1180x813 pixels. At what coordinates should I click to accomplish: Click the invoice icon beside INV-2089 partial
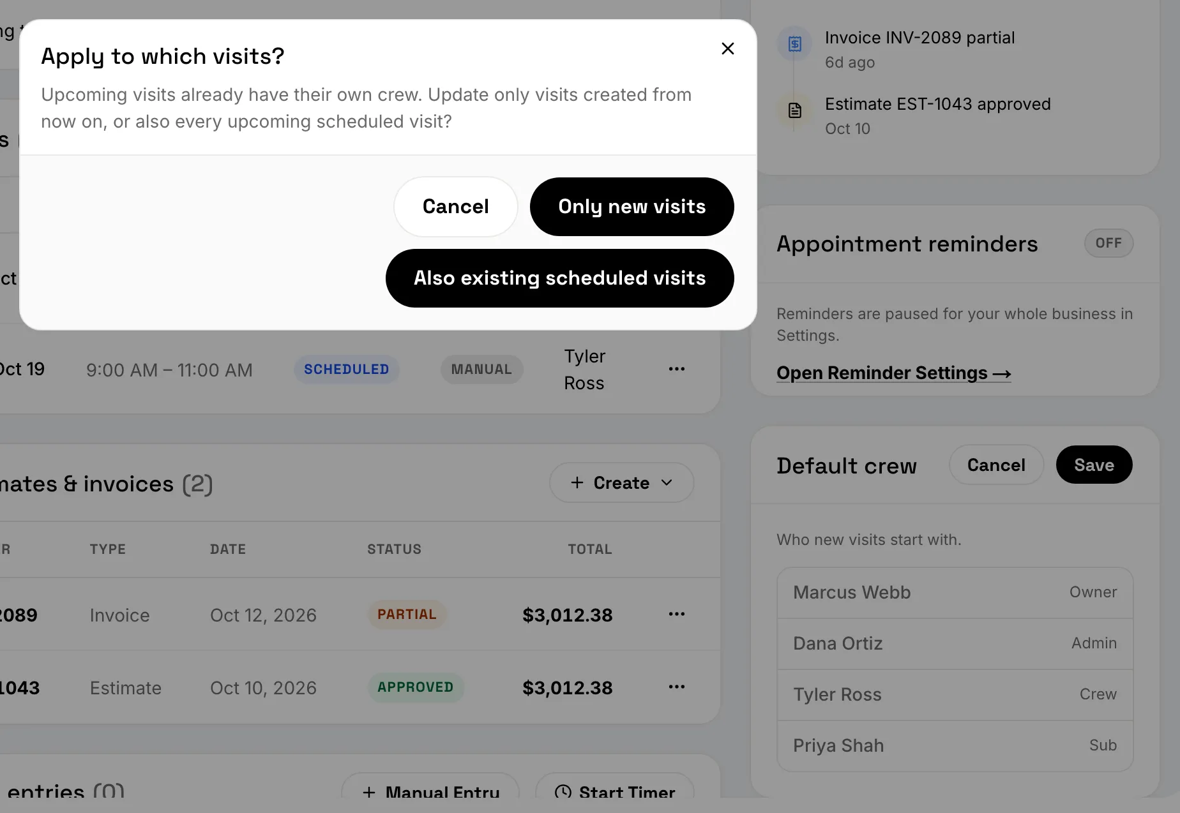pos(794,44)
